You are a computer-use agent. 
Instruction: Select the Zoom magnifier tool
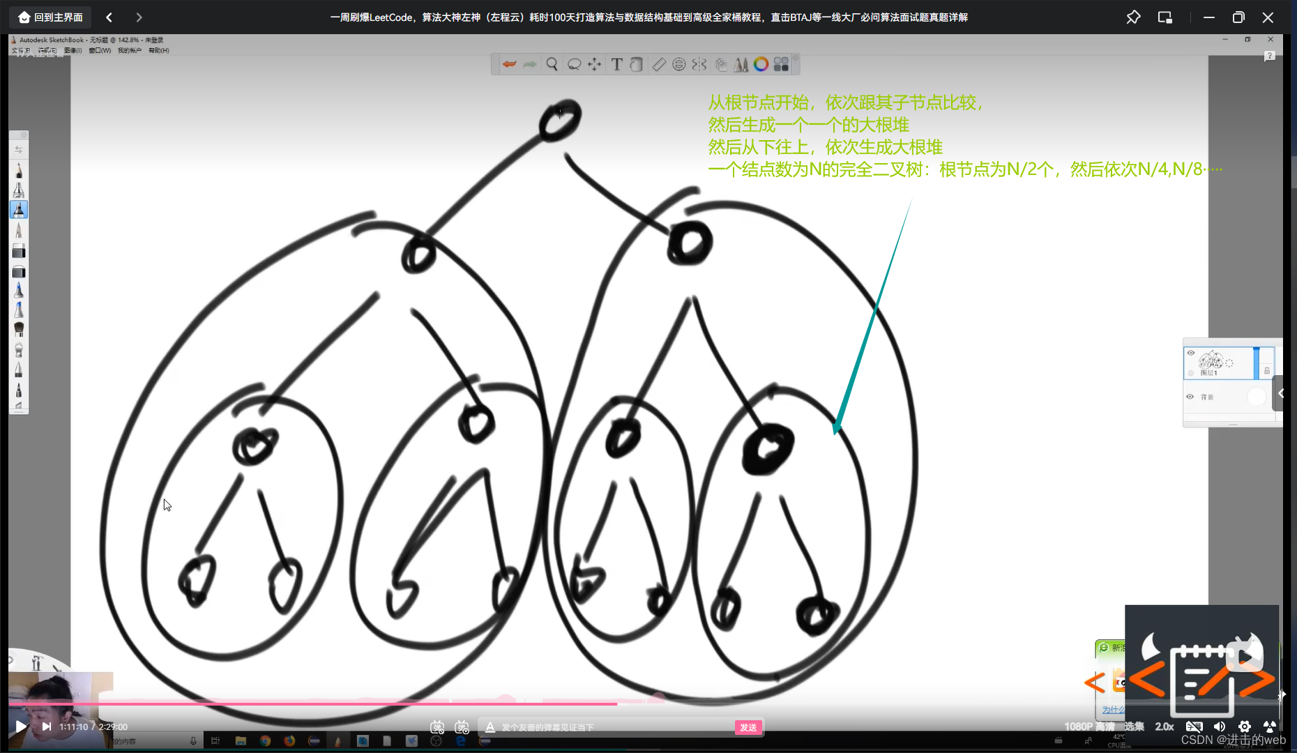point(552,64)
